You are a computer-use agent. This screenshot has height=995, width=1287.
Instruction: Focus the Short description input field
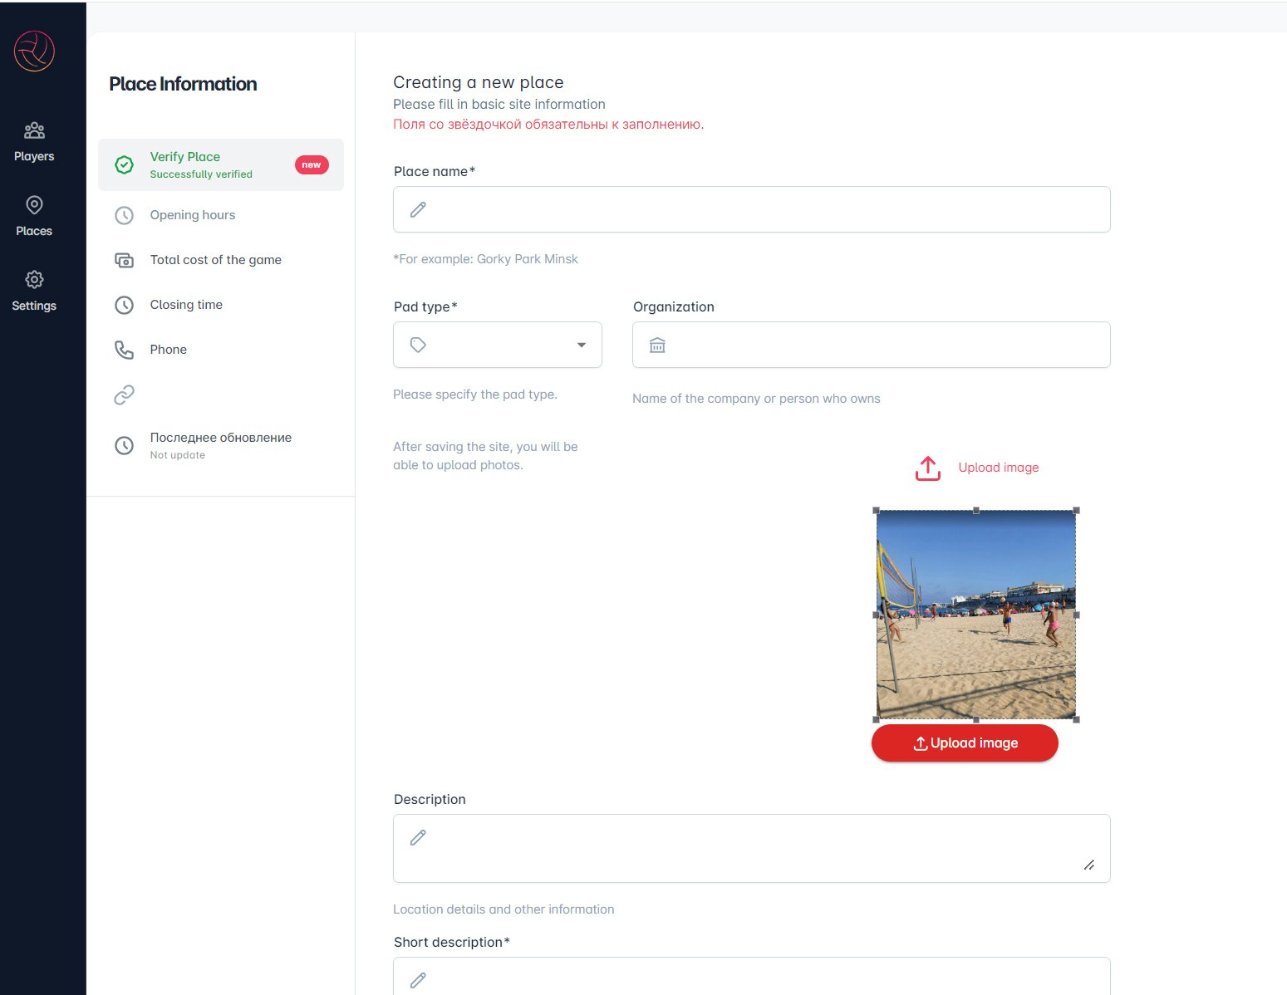(x=752, y=976)
